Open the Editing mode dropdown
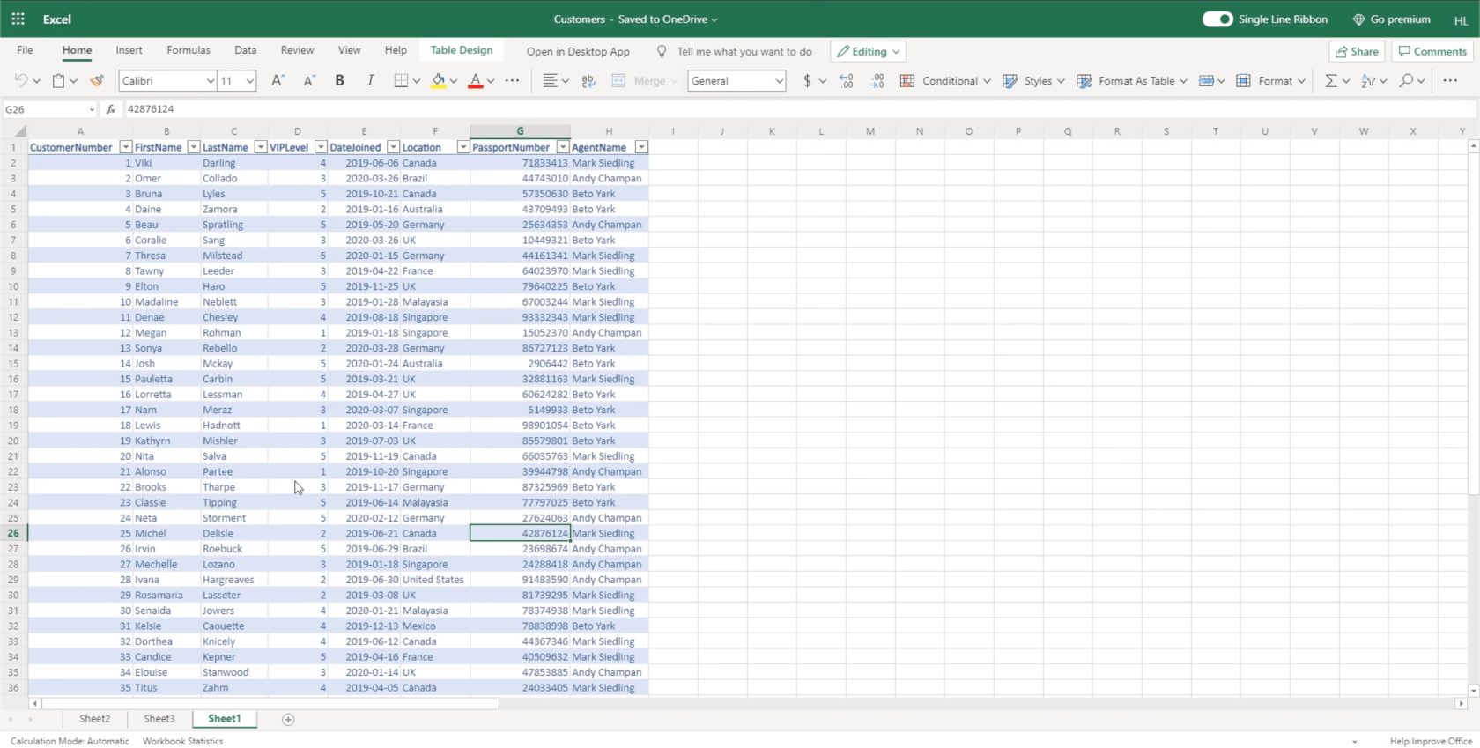Image resolution: width=1480 pixels, height=748 pixels. [869, 51]
